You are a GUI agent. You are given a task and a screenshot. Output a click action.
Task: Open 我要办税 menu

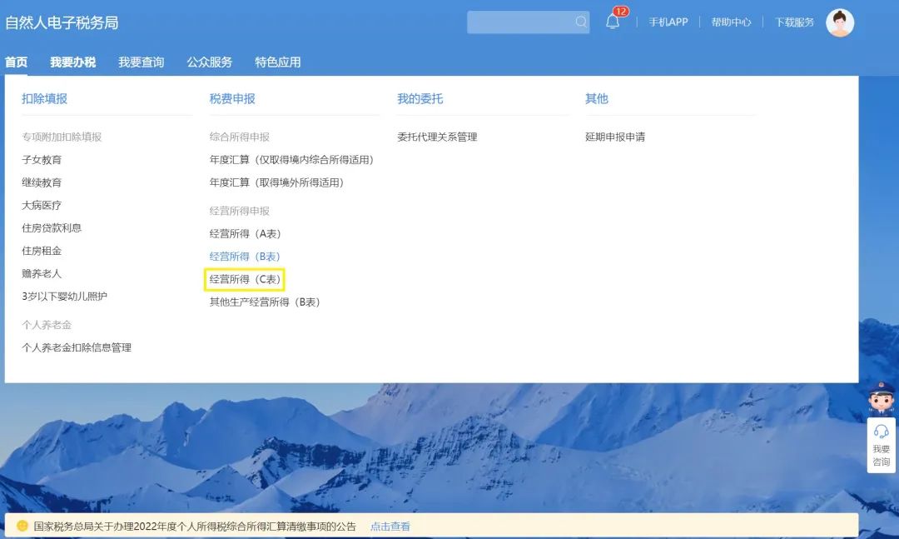[72, 62]
